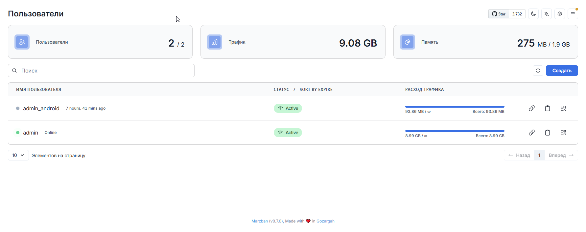
Task: Copy configs to clipboard for admin user
Action: pyautogui.click(x=547, y=133)
